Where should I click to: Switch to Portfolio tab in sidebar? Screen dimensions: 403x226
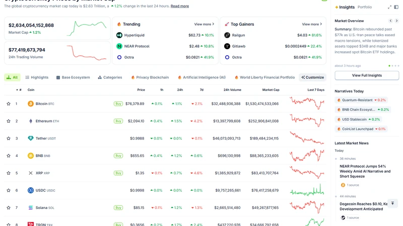point(364,7)
